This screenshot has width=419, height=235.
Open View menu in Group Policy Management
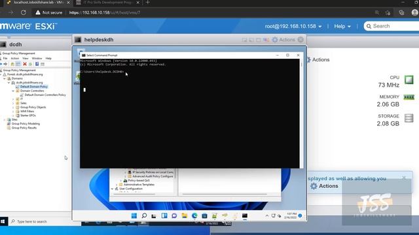26,58
